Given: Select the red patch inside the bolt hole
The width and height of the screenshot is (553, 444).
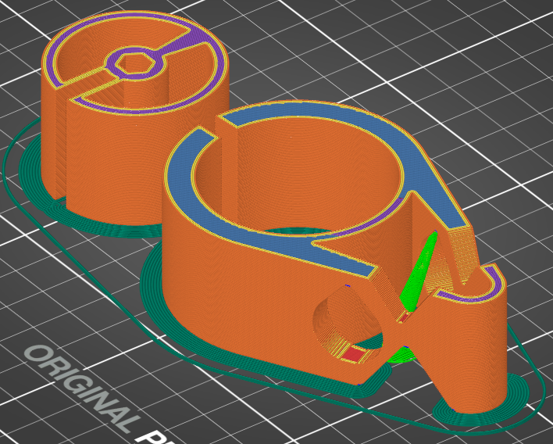Looking at the screenshot, I should [x=354, y=354].
